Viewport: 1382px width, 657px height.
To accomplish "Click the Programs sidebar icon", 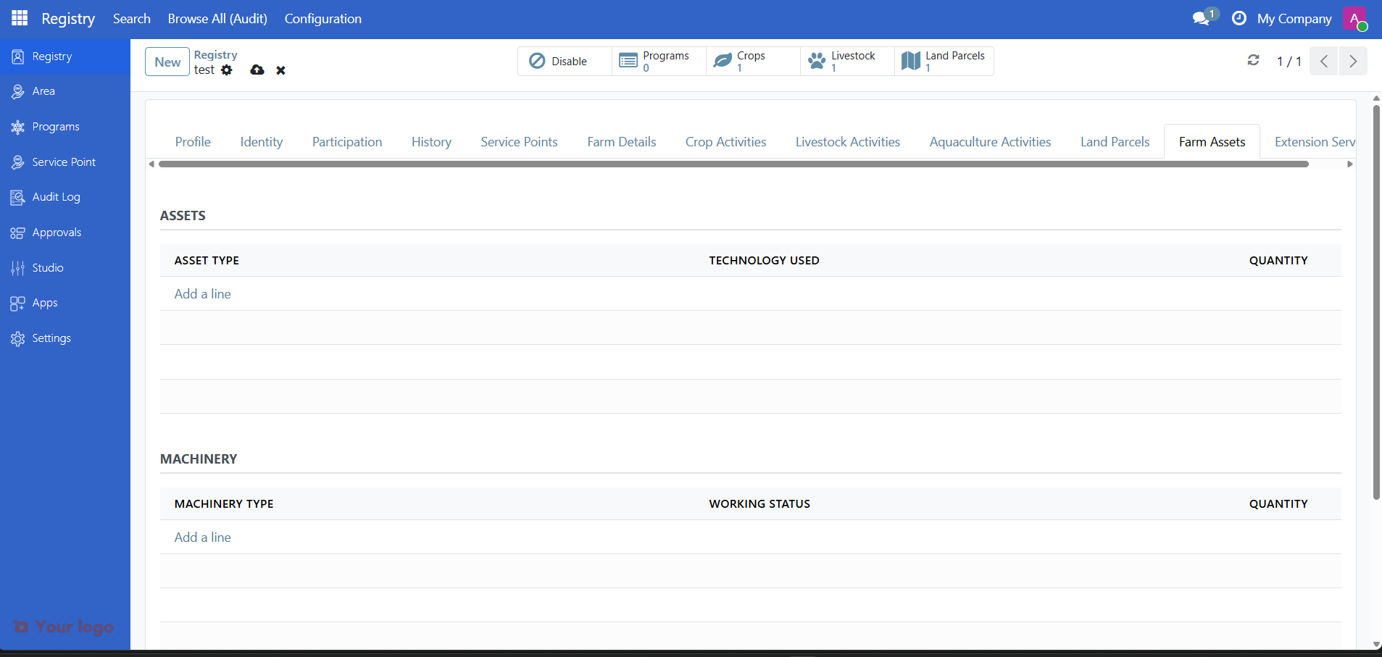I will coord(18,127).
